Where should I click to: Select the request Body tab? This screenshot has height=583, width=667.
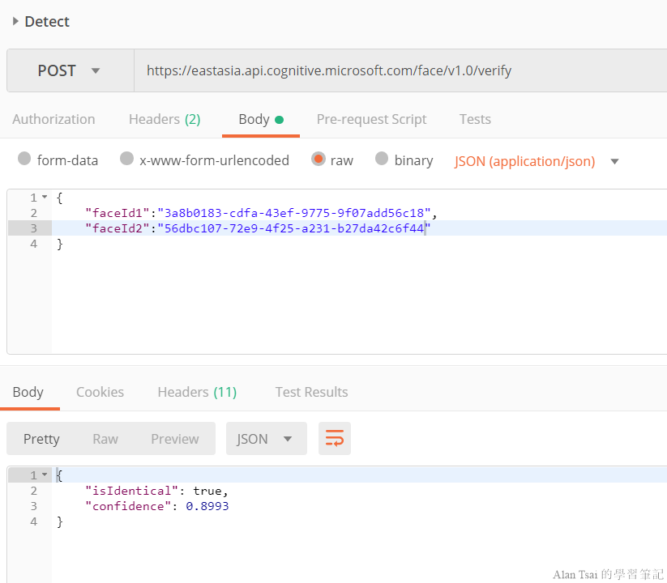click(261, 119)
